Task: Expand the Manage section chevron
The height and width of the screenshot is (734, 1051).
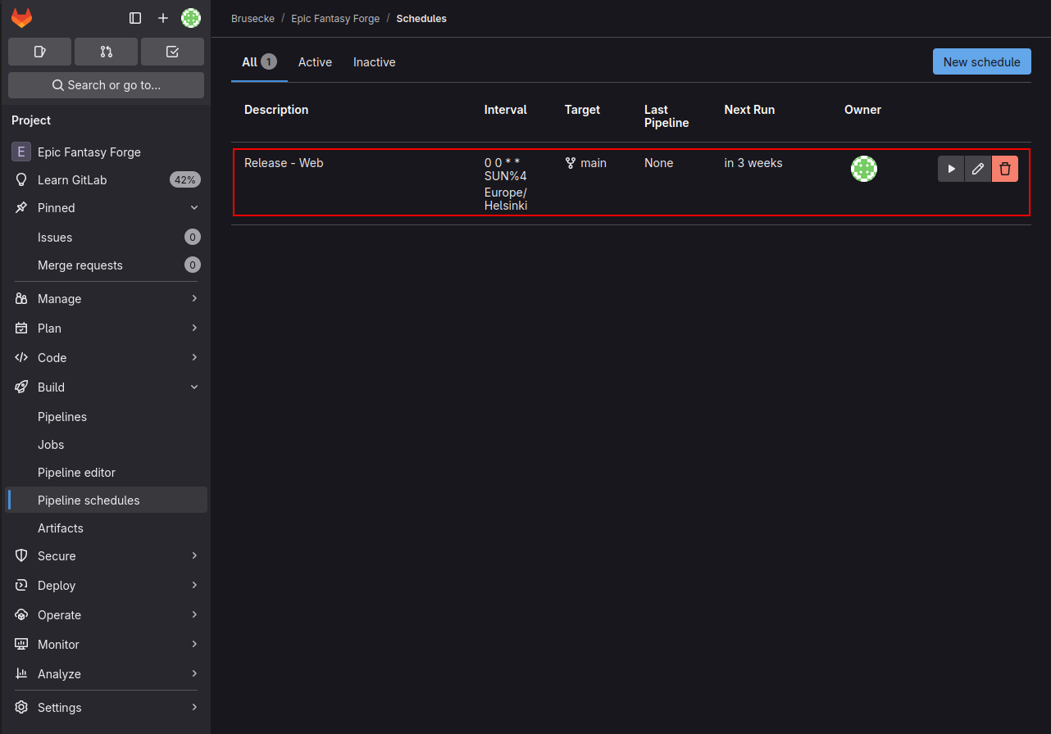Action: point(194,299)
